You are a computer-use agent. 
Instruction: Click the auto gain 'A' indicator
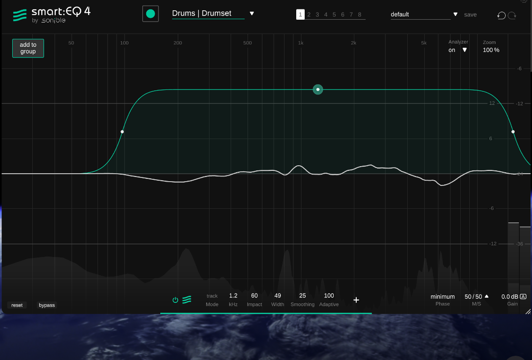[524, 296]
